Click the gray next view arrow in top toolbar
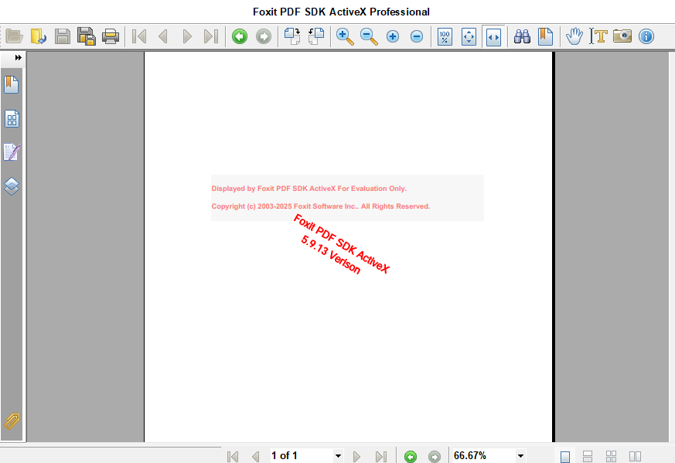The width and height of the screenshot is (675, 463). coord(264,36)
